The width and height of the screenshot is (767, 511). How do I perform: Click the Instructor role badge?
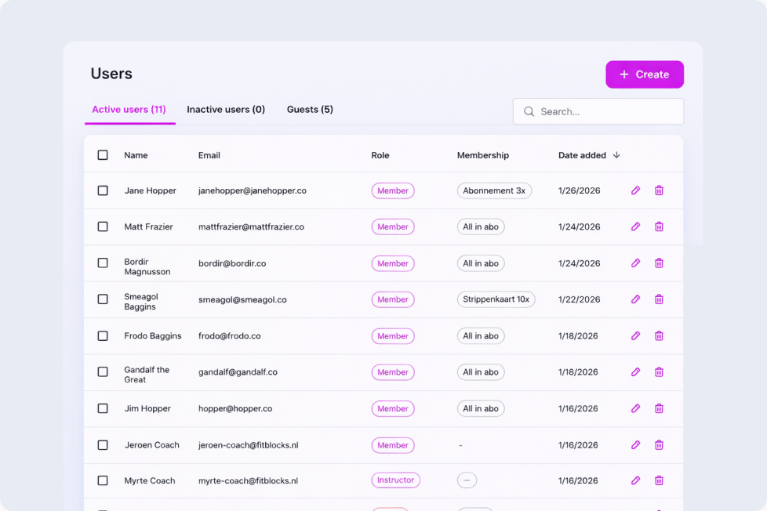pyautogui.click(x=396, y=480)
